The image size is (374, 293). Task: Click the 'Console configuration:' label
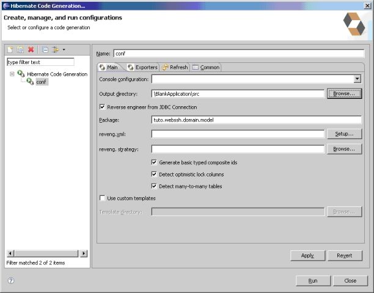(x=123, y=79)
